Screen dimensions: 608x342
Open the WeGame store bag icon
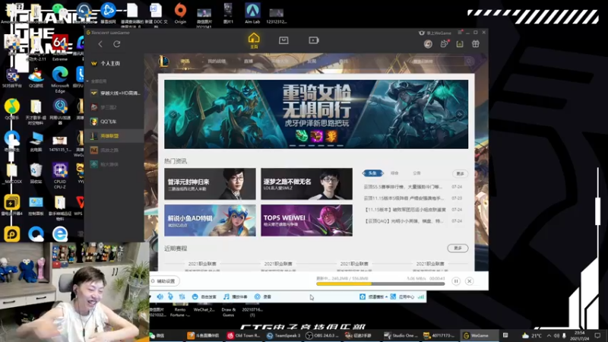click(x=283, y=40)
